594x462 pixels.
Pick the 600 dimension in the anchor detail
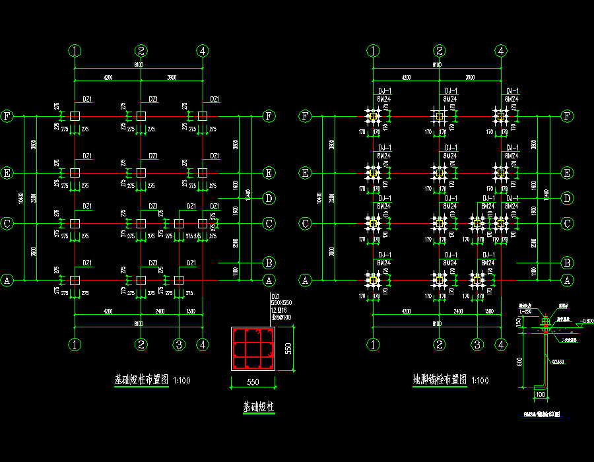pos(521,360)
